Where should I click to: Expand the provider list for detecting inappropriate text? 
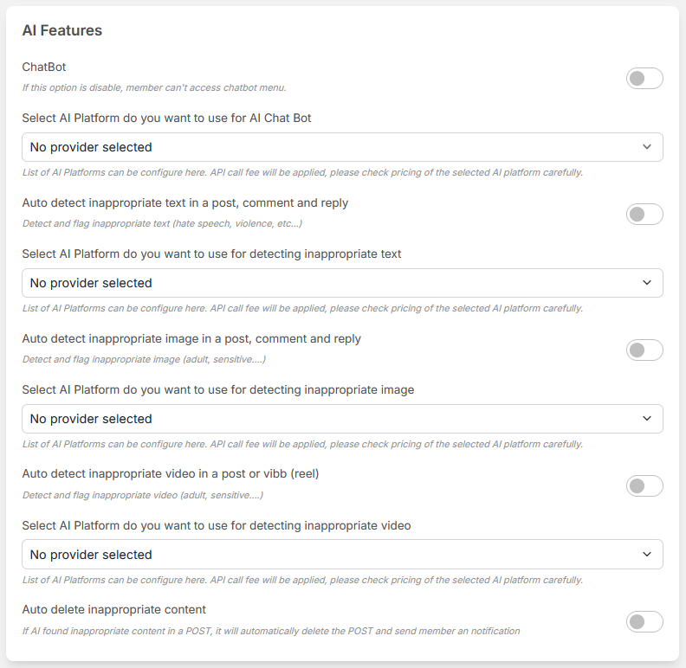(342, 283)
